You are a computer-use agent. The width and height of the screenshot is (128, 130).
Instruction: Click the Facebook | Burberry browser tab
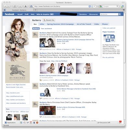[x=19, y=10]
